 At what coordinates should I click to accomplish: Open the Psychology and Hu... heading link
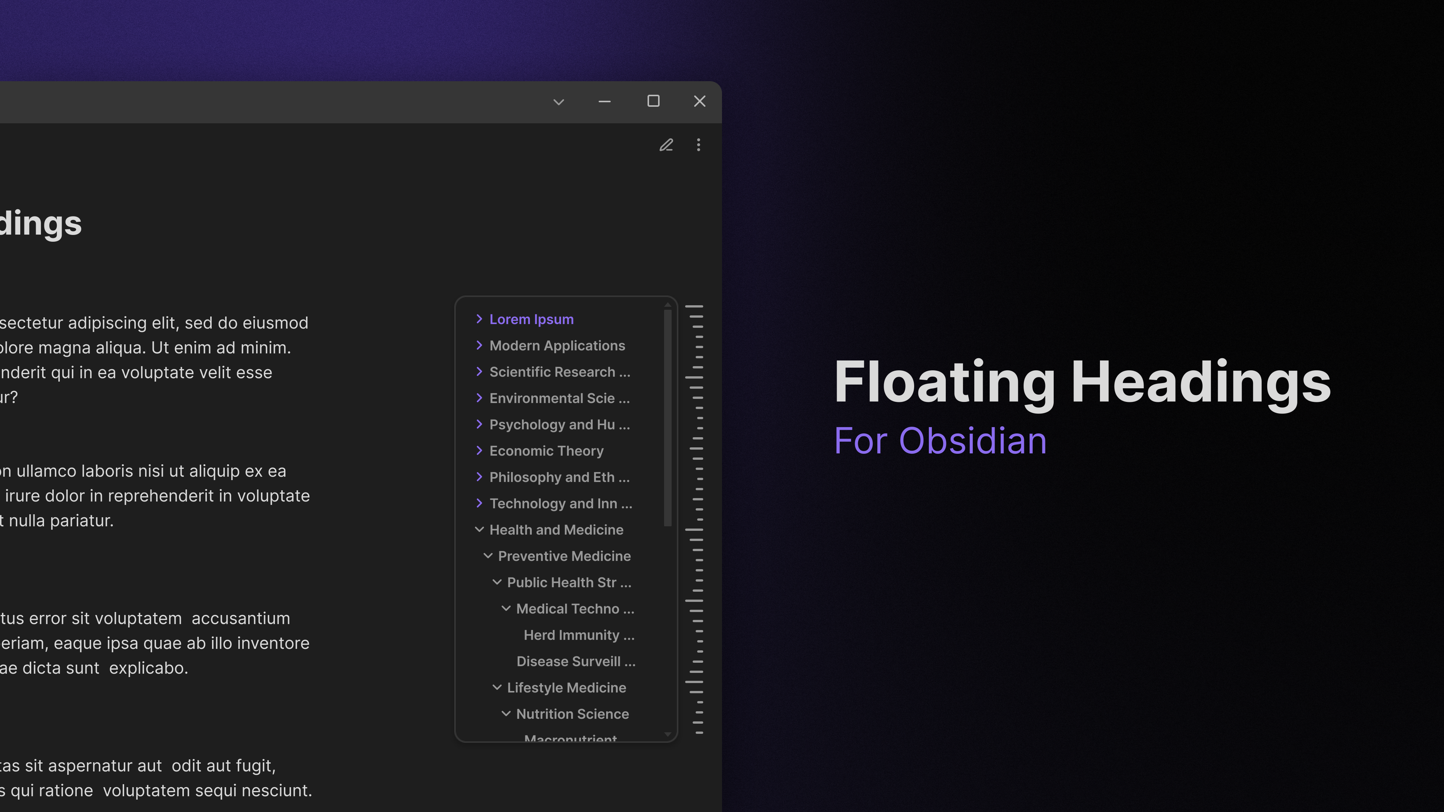560,425
